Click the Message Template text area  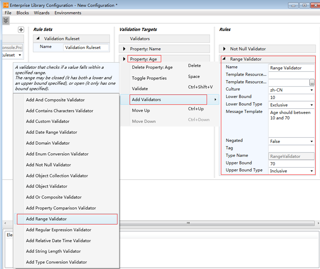[291, 123]
